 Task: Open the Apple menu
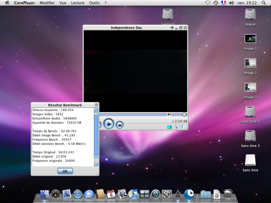(x=7, y=3)
